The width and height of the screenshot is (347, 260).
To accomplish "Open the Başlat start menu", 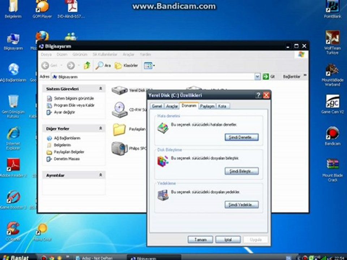I will coord(16,257).
